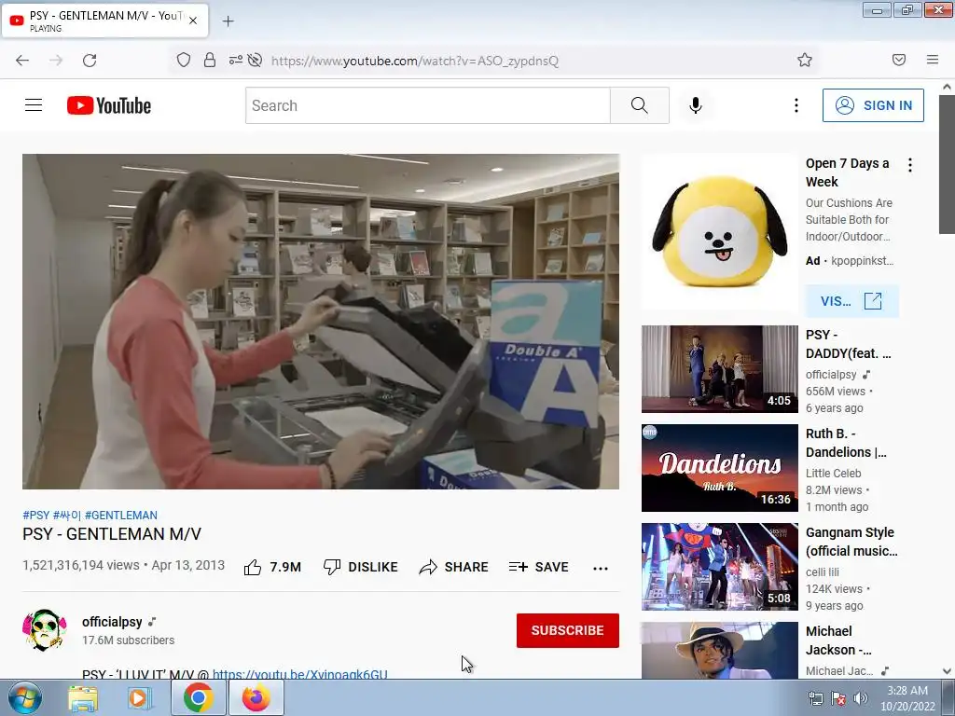The height and width of the screenshot is (716, 955).
Task: Click the search magnifier button
Action: tap(640, 105)
